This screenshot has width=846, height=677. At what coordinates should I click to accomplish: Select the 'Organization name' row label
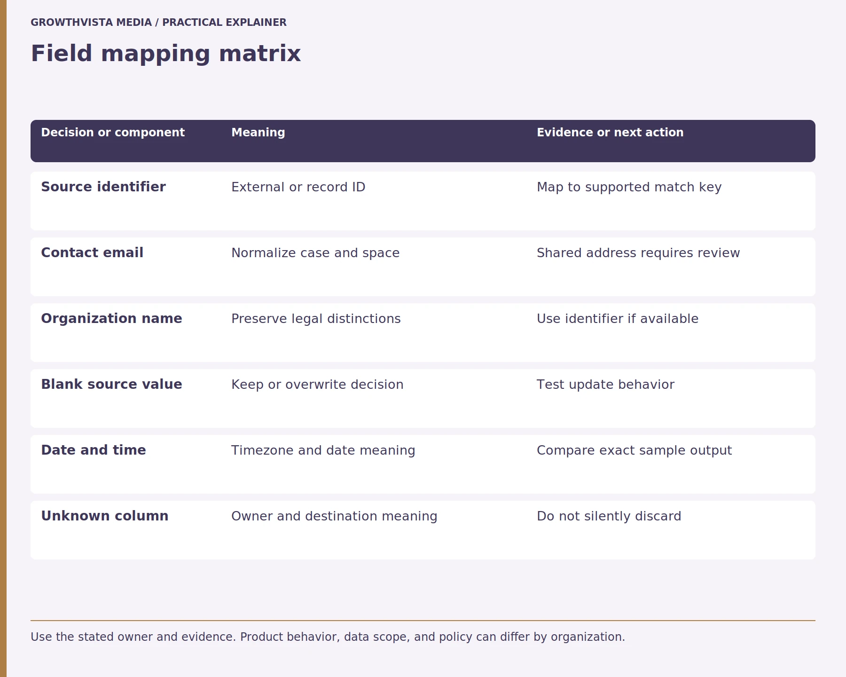[111, 319]
